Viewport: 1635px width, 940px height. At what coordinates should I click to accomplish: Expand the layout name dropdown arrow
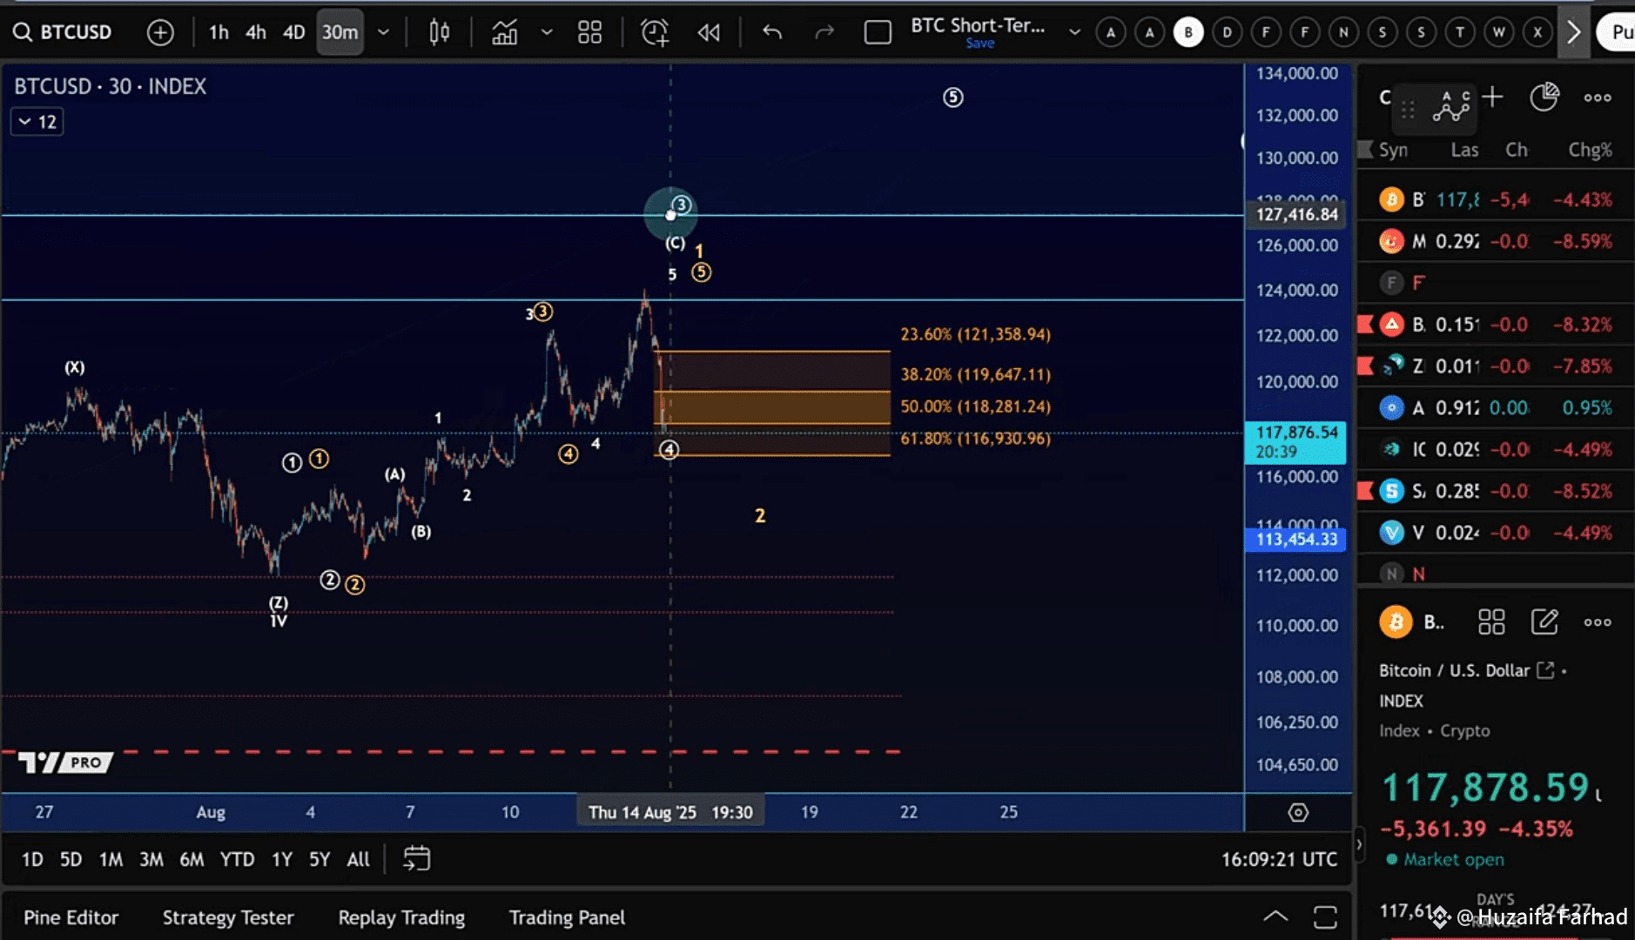[1074, 32]
